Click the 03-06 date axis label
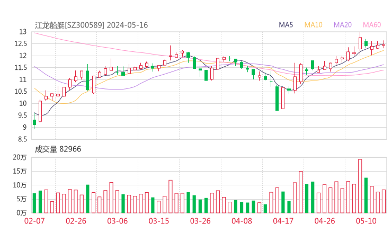 118,221
